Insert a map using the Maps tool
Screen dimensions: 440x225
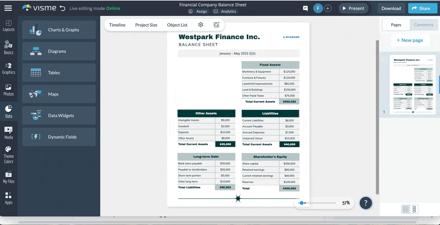point(59,94)
